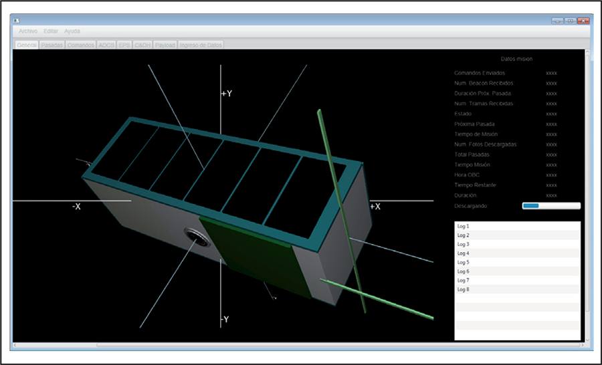This screenshot has height=365, width=602.
Task: Click the -X axis label
Action: pos(76,207)
